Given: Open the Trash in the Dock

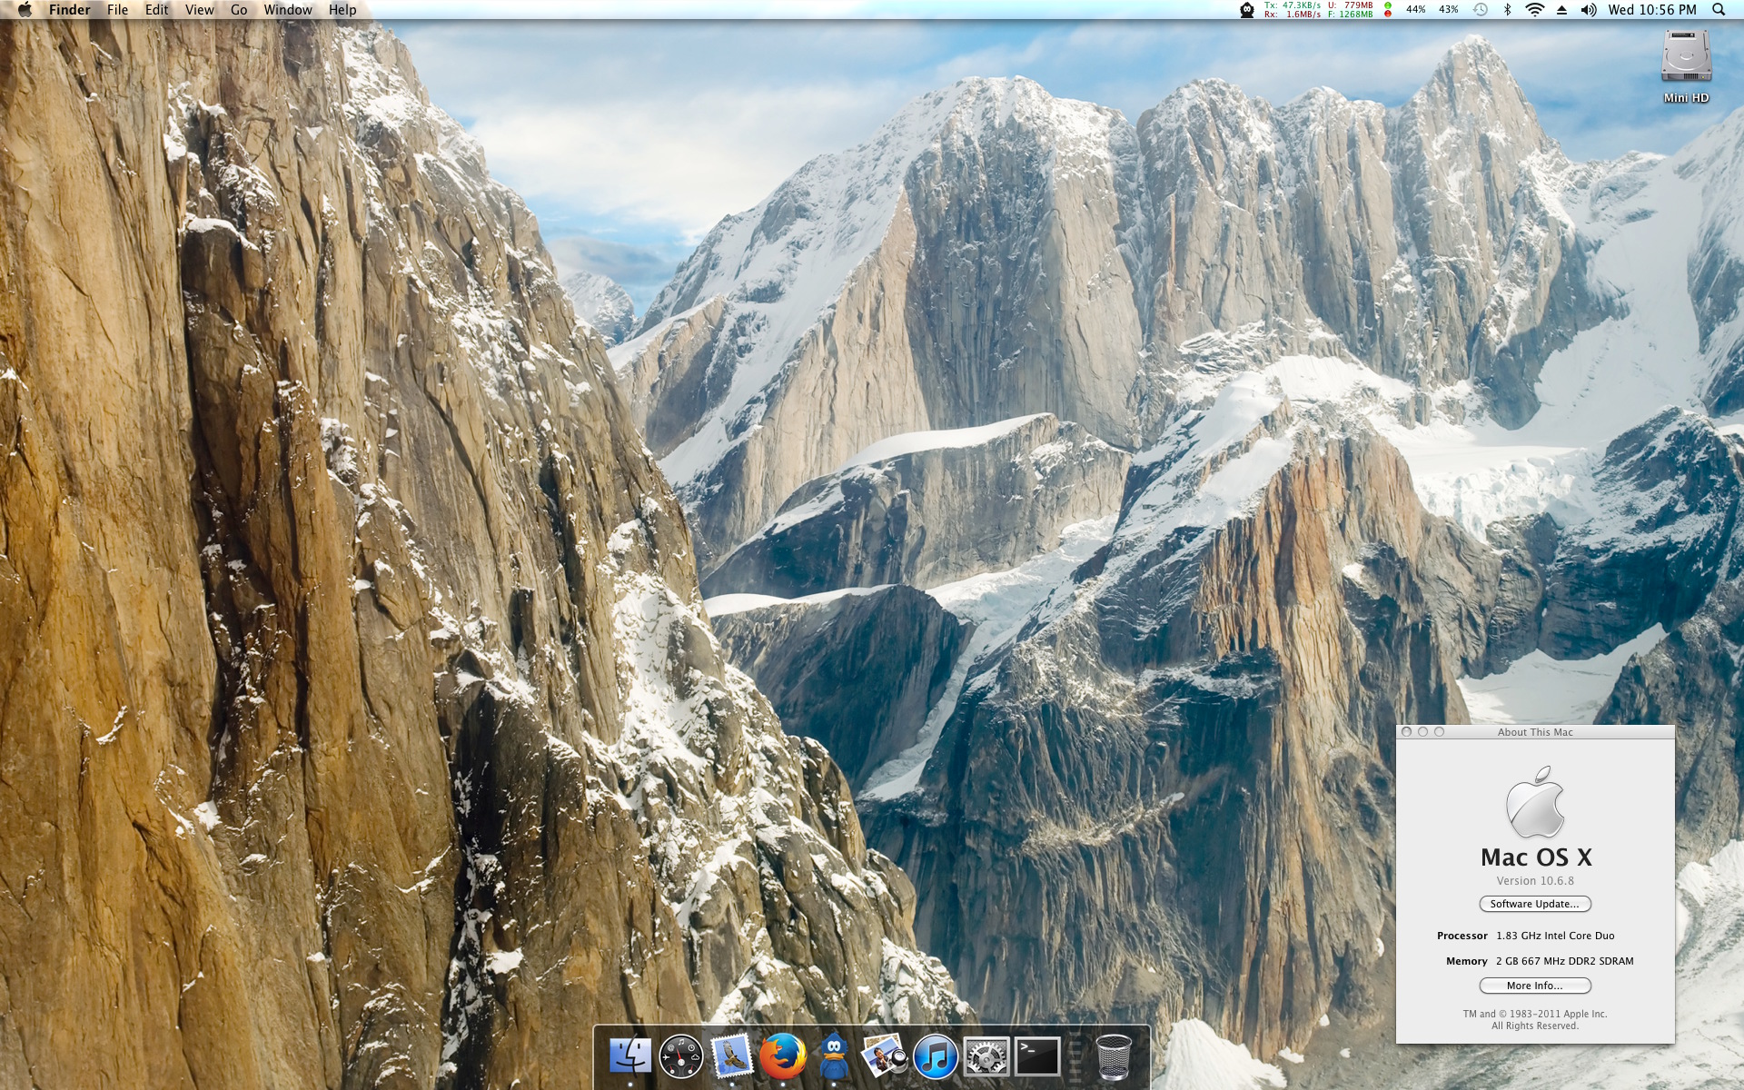Looking at the screenshot, I should point(1114,1057).
